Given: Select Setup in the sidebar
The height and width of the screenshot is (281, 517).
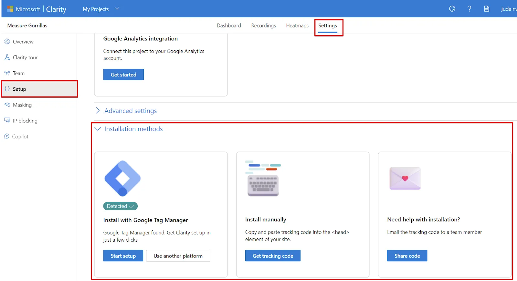Looking at the screenshot, I should click(x=39, y=89).
